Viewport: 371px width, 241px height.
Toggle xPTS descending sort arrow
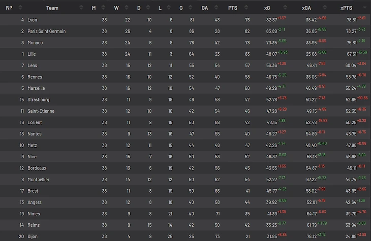364,8
